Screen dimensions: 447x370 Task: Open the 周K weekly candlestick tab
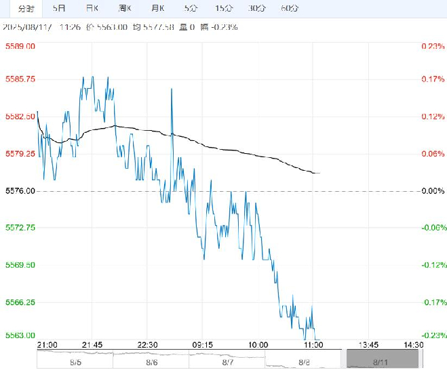point(125,8)
